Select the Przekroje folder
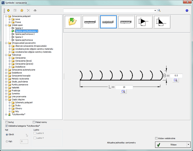The image size is (193, 151). [x=16, y=90]
